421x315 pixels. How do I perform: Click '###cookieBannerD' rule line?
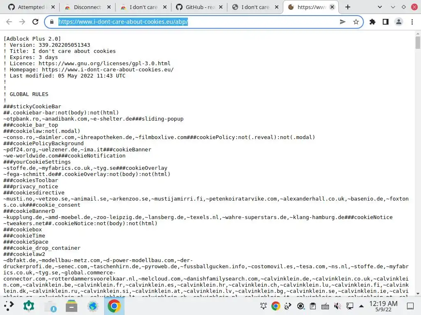[x=29, y=211]
